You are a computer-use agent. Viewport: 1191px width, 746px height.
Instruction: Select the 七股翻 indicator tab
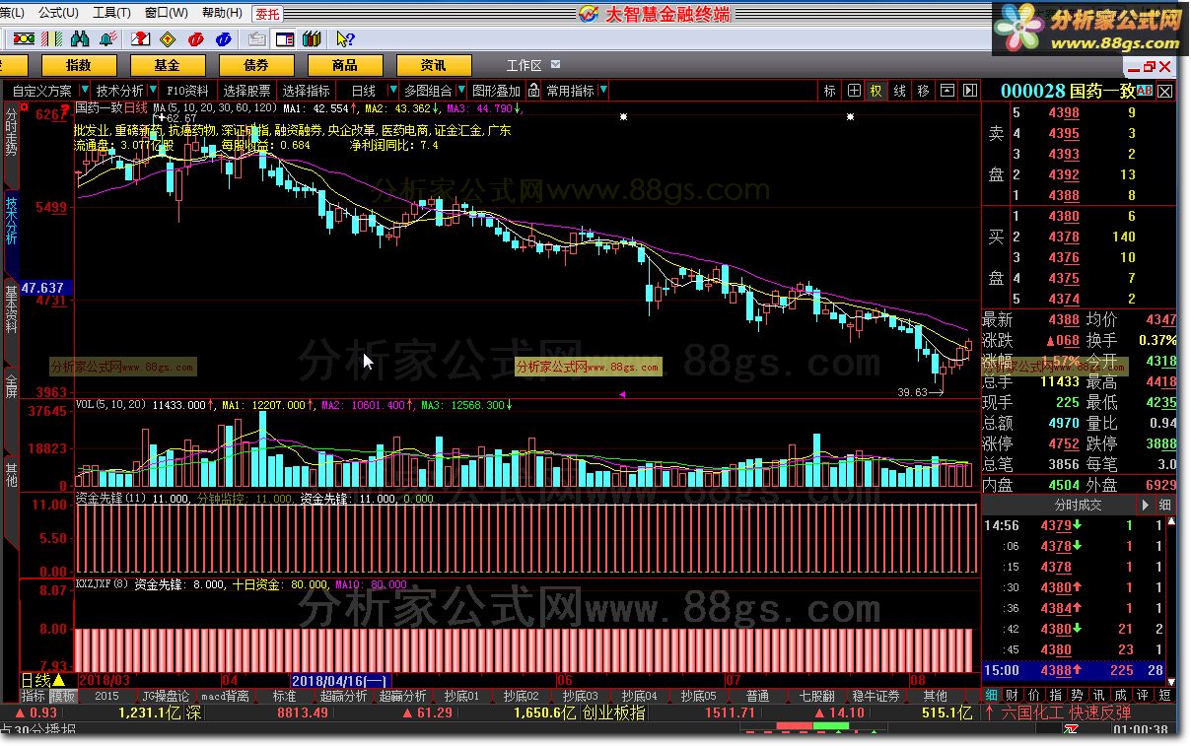(x=816, y=696)
